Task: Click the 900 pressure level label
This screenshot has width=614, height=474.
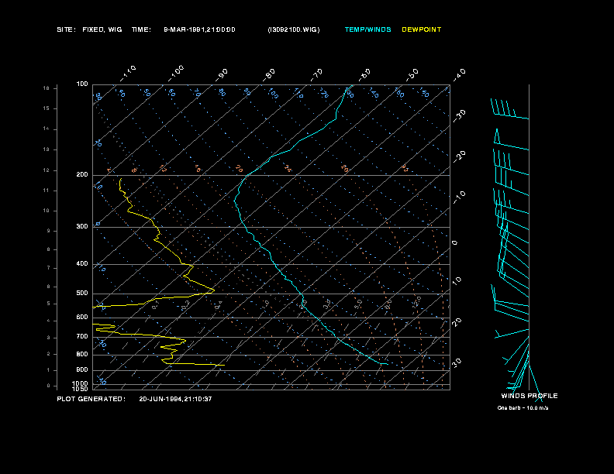Action: (82, 370)
